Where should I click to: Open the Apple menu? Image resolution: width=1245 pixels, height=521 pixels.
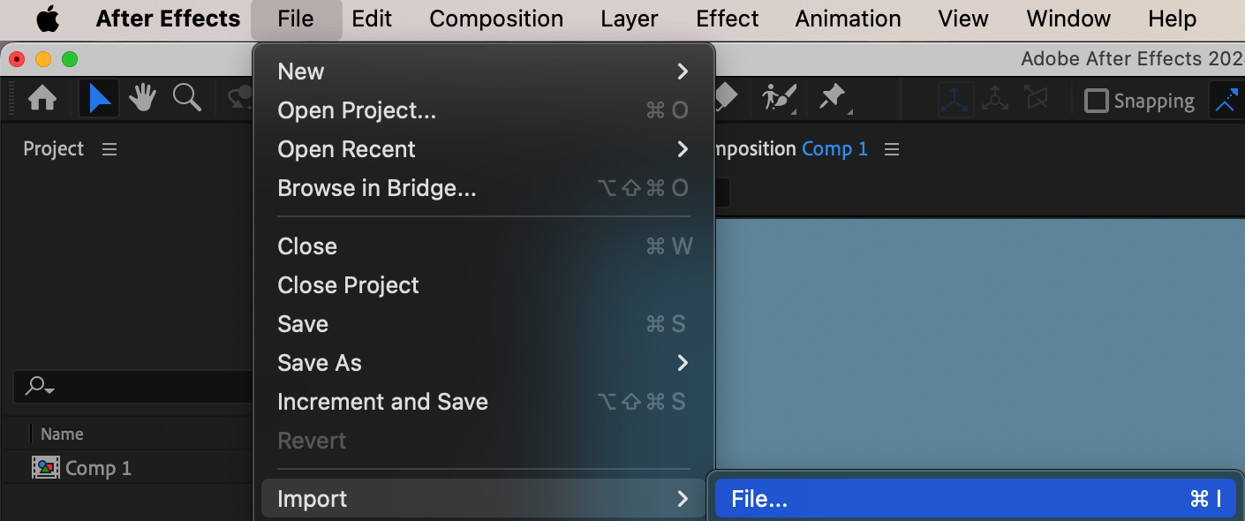coord(48,19)
